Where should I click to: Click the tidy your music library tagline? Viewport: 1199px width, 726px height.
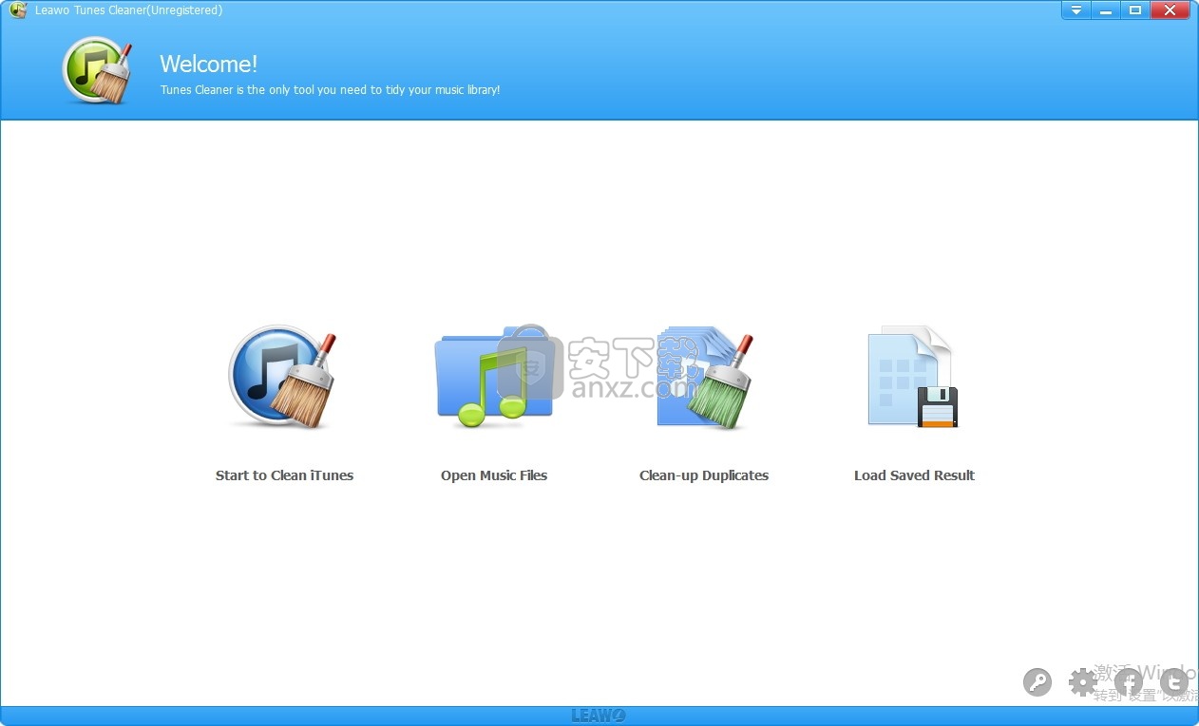click(x=330, y=90)
